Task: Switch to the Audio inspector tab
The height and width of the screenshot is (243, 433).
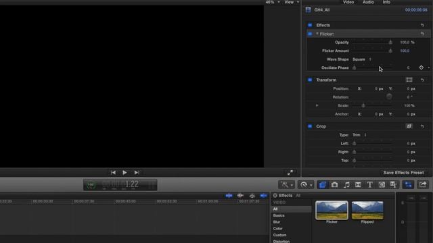Action: 368,2
